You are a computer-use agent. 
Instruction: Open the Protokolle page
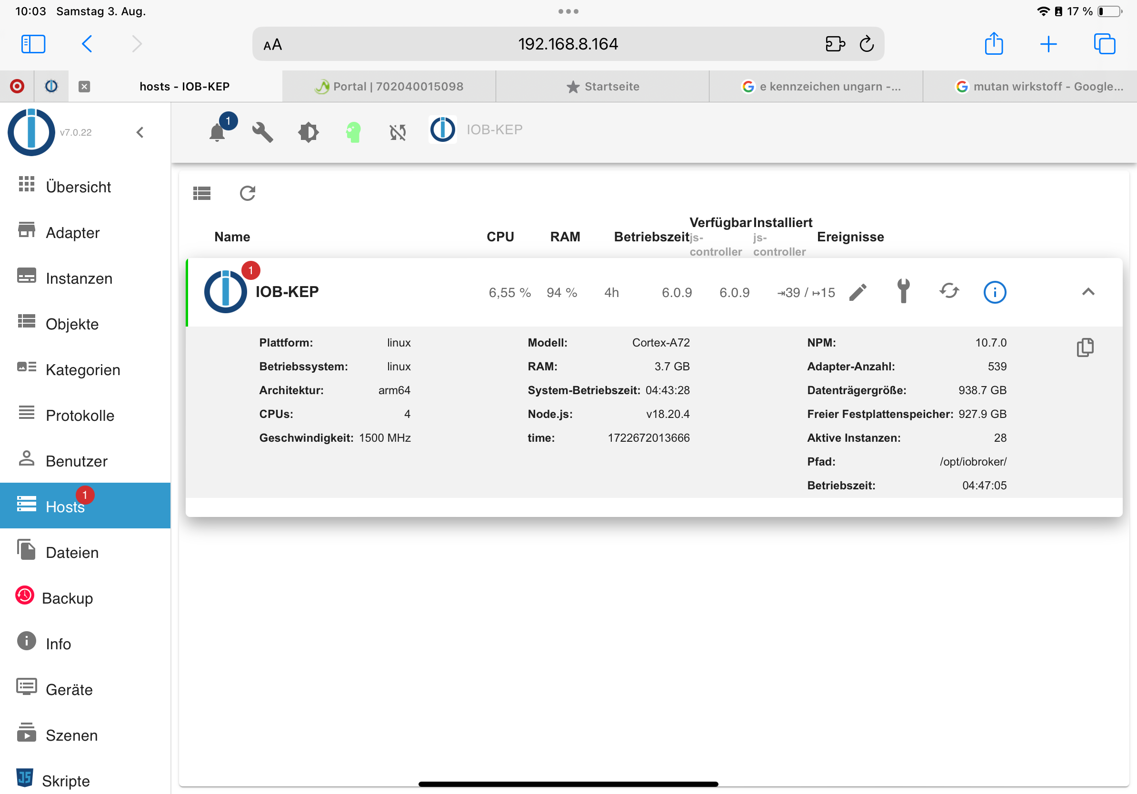tap(80, 415)
